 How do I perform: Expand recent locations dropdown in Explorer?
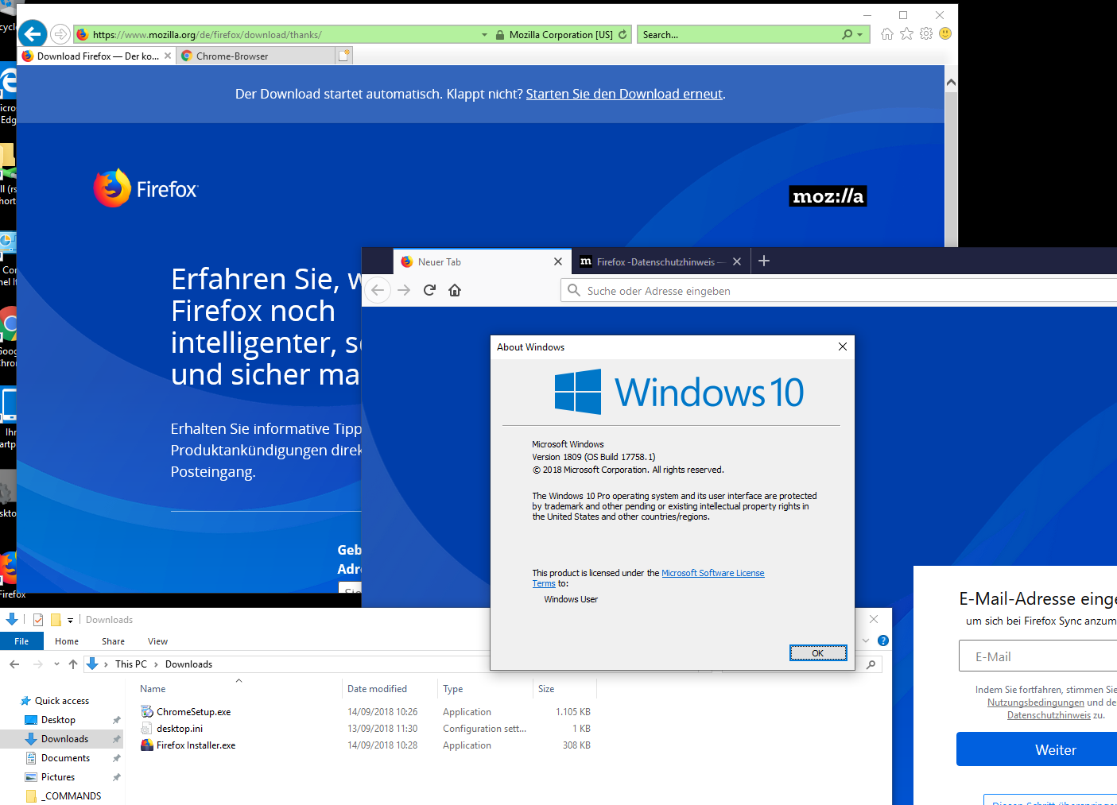click(56, 664)
